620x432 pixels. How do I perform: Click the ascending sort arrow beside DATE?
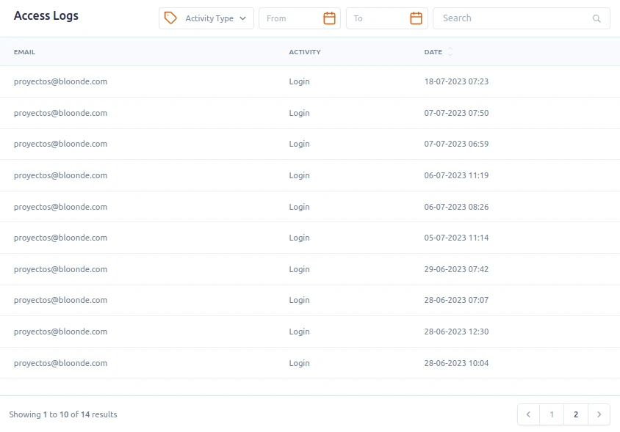(450, 49)
